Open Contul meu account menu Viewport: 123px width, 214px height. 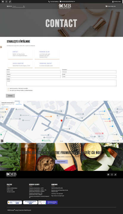[x=116, y=2]
